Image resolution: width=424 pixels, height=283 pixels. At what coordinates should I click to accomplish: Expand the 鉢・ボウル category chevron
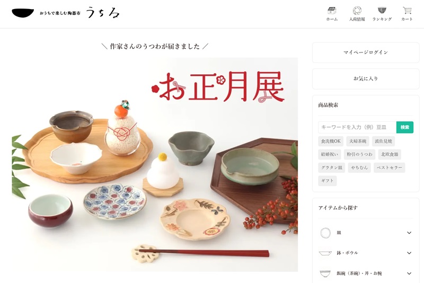click(409, 253)
